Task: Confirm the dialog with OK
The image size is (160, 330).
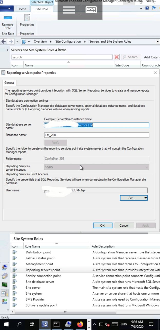Action: (102, 225)
